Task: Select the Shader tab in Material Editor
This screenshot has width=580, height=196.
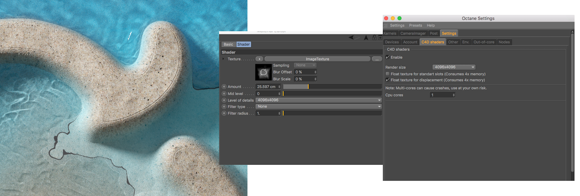Action: pos(244,44)
